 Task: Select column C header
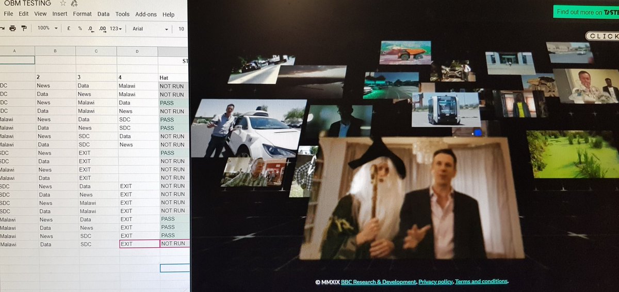96,51
